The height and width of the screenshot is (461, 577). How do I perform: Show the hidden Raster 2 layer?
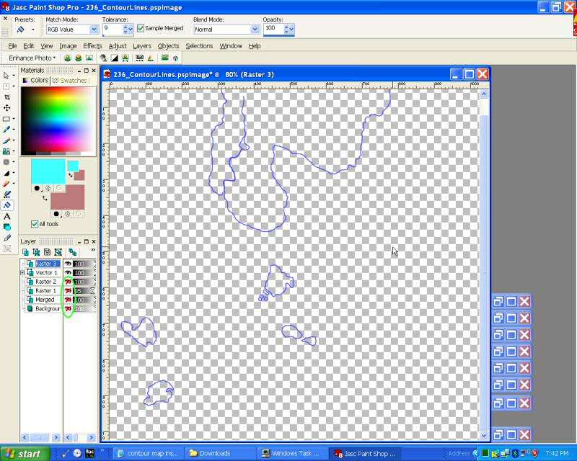coord(69,282)
